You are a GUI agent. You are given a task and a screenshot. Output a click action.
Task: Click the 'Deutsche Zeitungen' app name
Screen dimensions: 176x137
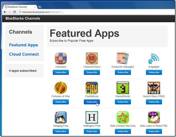click(123, 67)
